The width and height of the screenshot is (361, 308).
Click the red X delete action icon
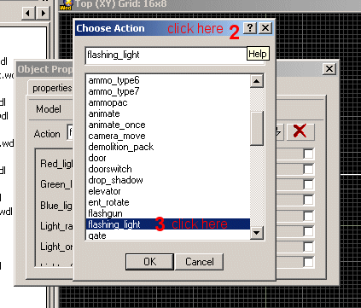300,131
